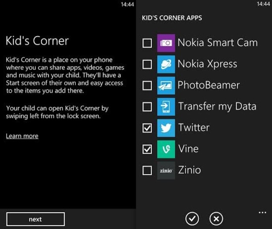Image resolution: width=272 pixels, height=229 pixels.
Task: Open the three-dot more menu
Action: click(262, 213)
